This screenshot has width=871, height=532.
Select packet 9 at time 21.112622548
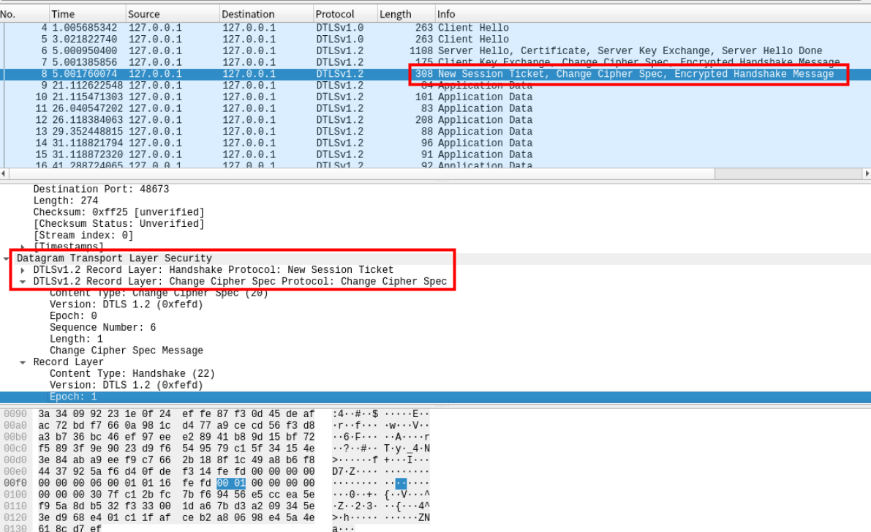[436, 86]
